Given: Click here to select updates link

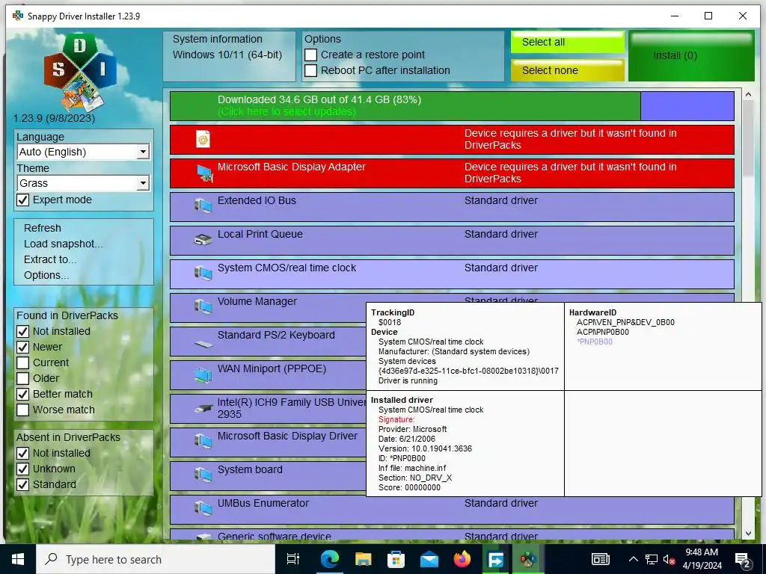Looking at the screenshot, I should click(287, 112).
